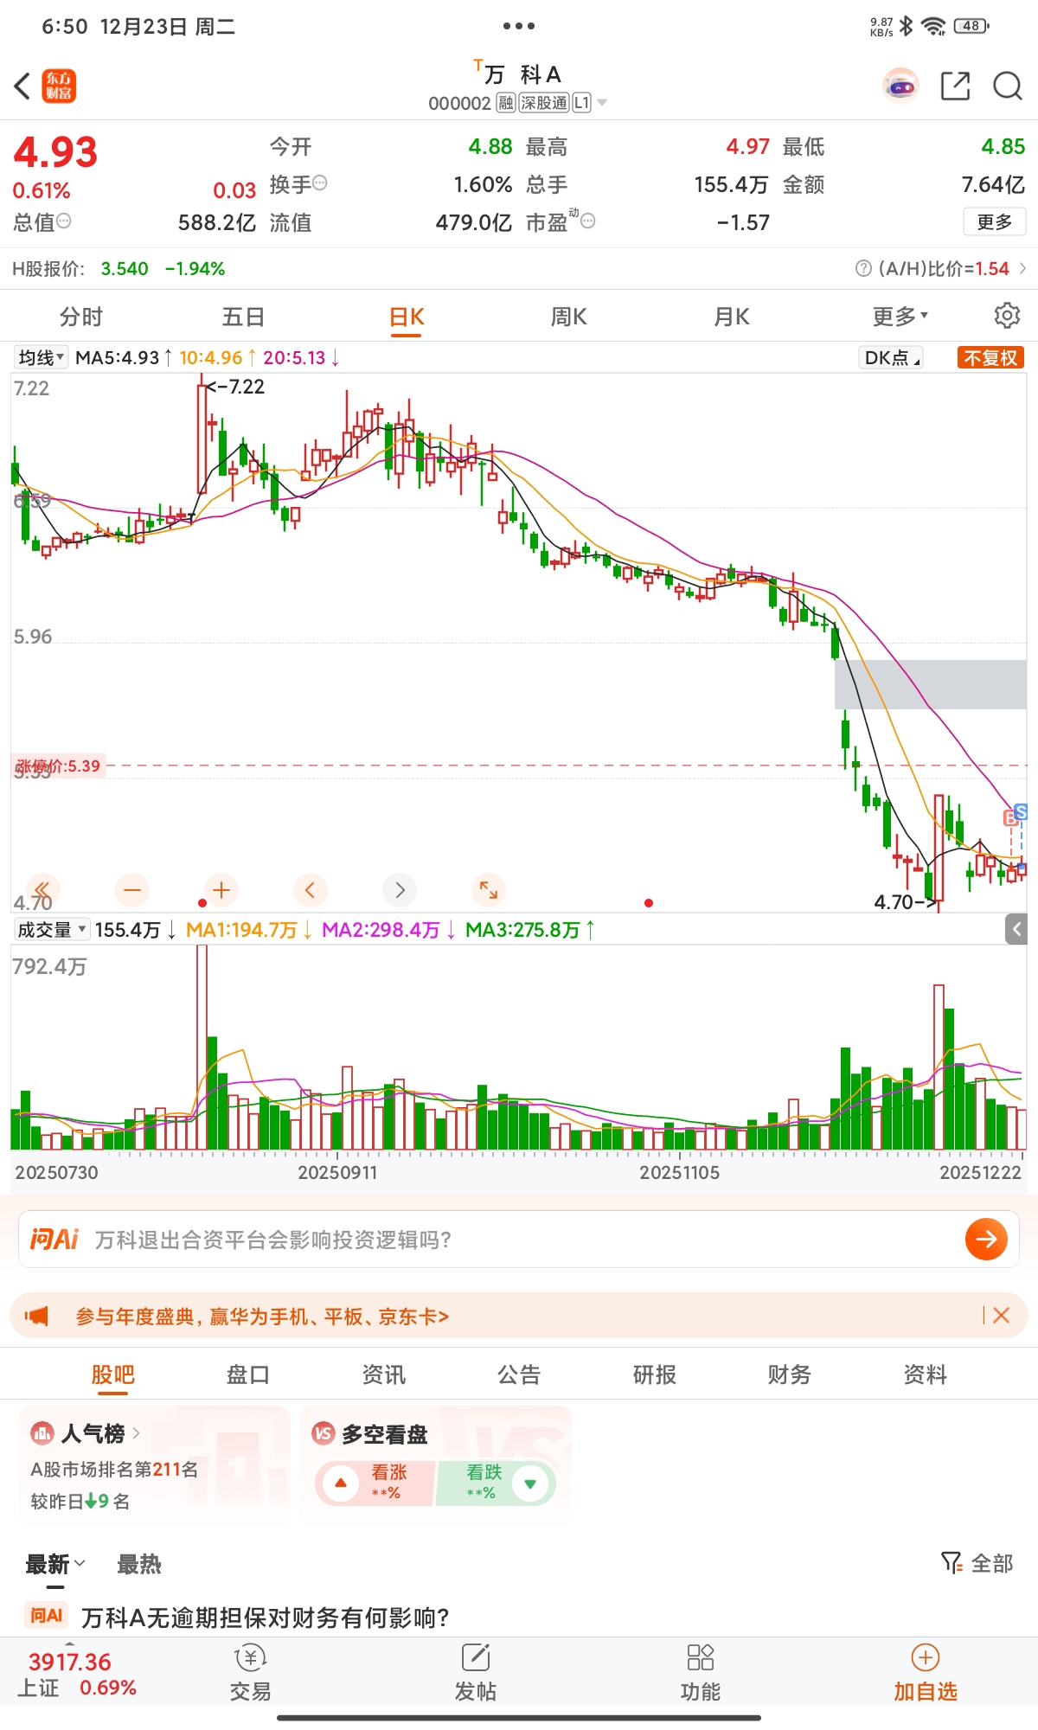Open the 公告 tab

tap(519, 1374)
